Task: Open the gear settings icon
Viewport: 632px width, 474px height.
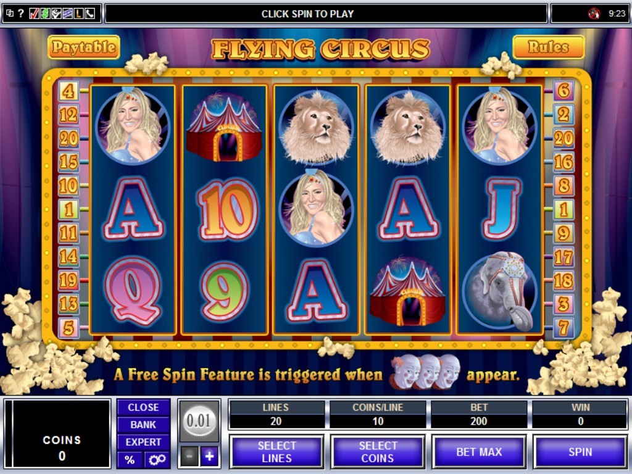Action: coord(157,459)
